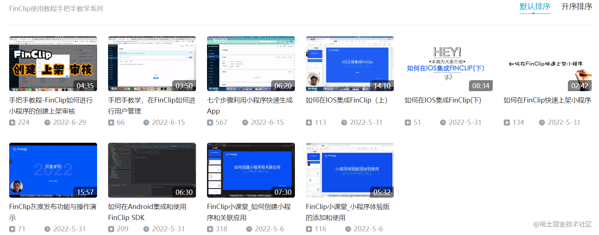Click the play-count icon beside 71
This screenshot has height=235, width=599.
pos(12,229)
